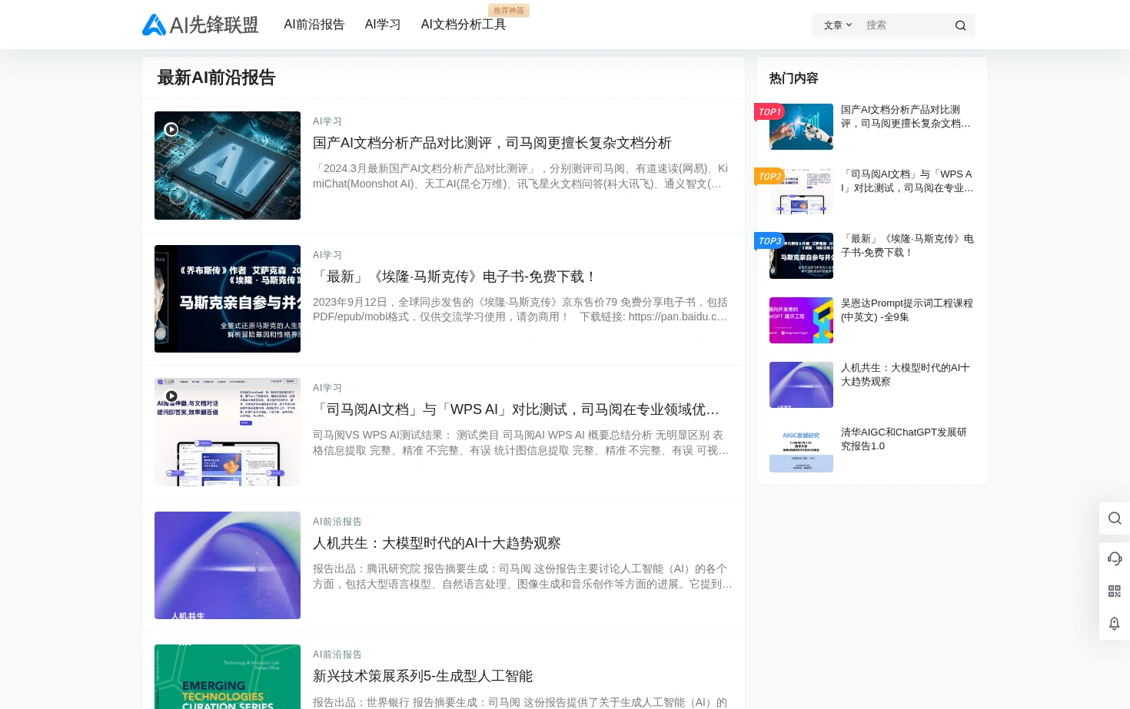Viewport: 1130px width, 709px height.
Task: Expand the 文章 search type dropdown
Action: 838,25
